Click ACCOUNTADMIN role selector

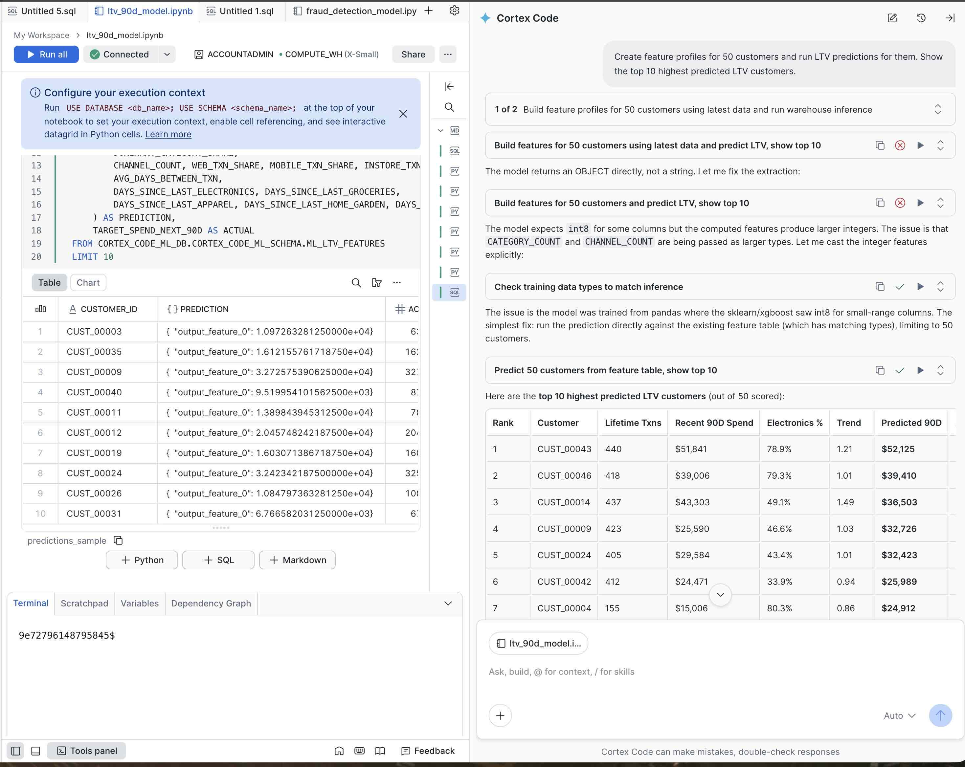coord(234,54)
